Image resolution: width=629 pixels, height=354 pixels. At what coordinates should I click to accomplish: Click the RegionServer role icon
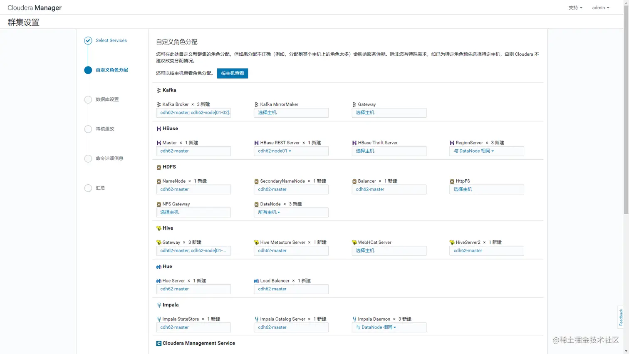[x=452, y=143]
